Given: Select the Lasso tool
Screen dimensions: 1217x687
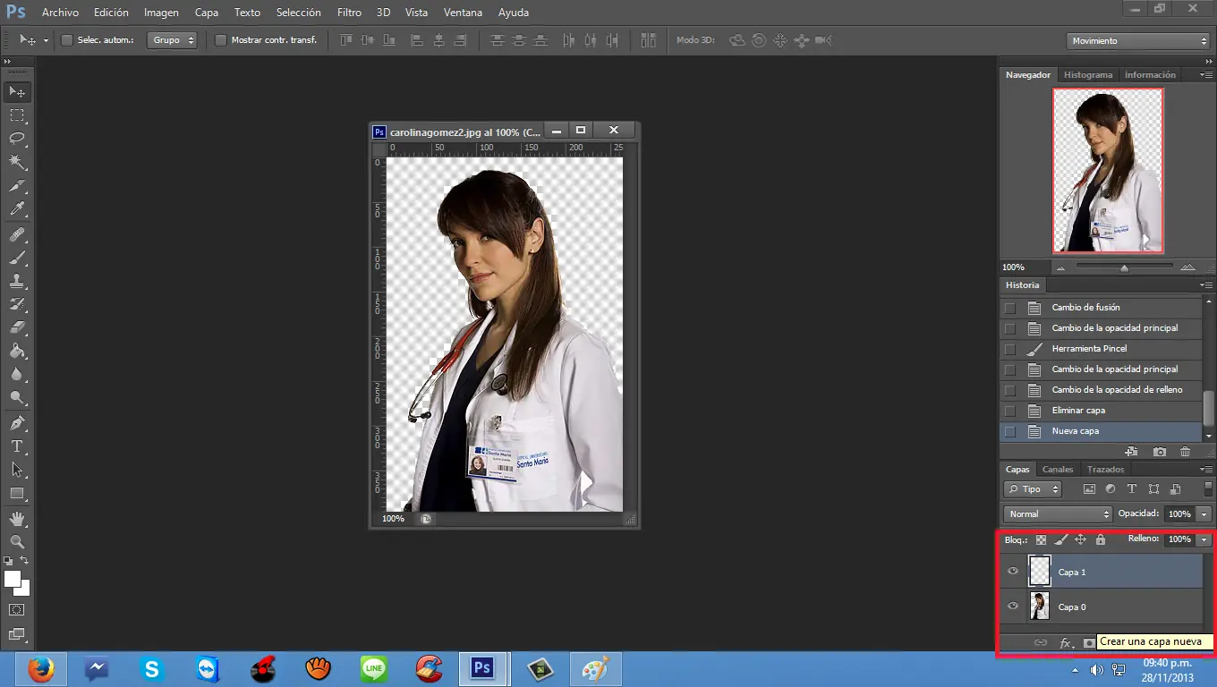Looking at the screenshot, I should point(17,139).
